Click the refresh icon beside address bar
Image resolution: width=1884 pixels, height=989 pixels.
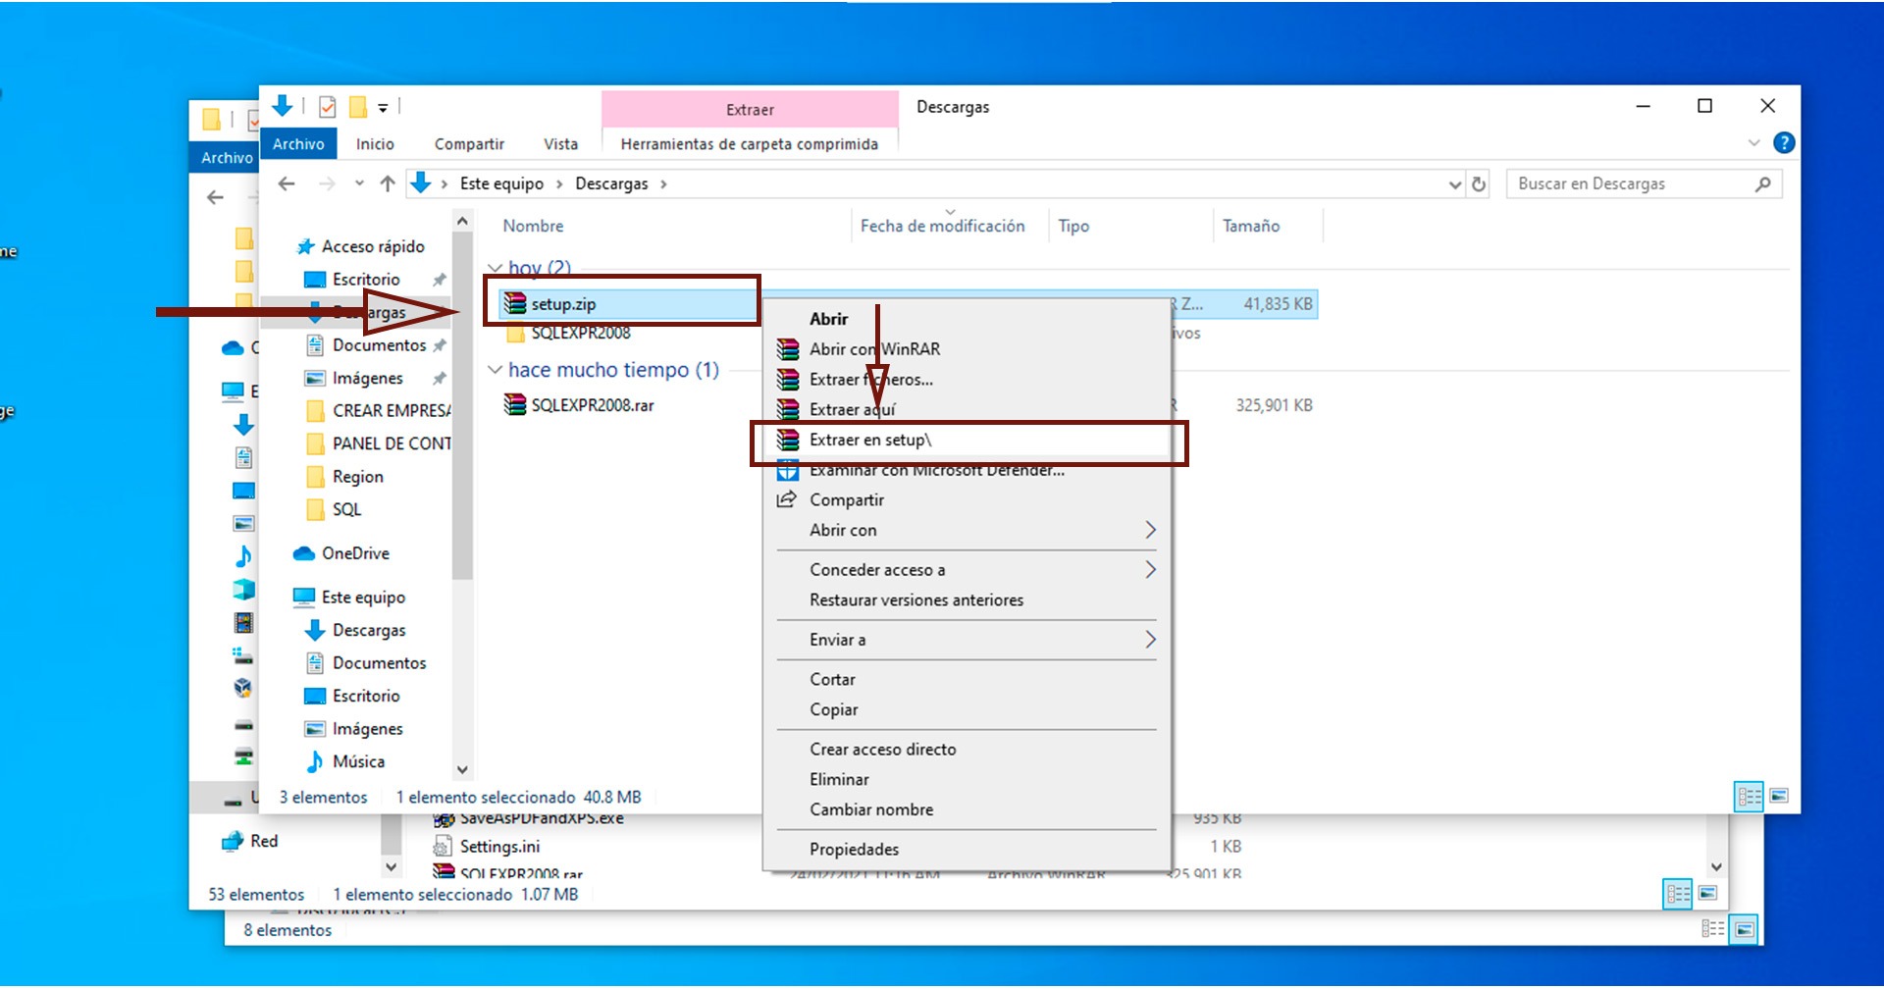click(x=1479, y=184)
